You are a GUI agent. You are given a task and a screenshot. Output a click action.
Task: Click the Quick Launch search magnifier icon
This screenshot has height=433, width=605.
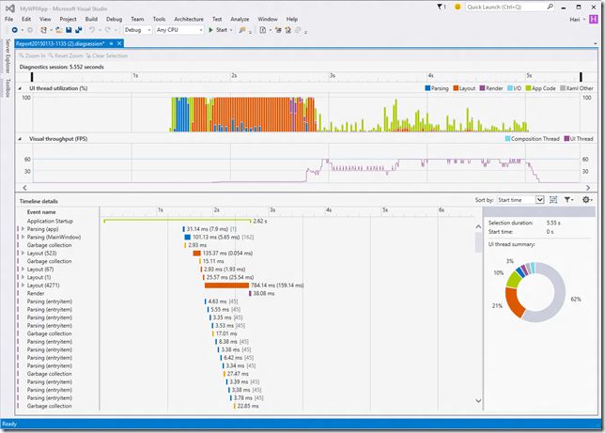(551, 7)
